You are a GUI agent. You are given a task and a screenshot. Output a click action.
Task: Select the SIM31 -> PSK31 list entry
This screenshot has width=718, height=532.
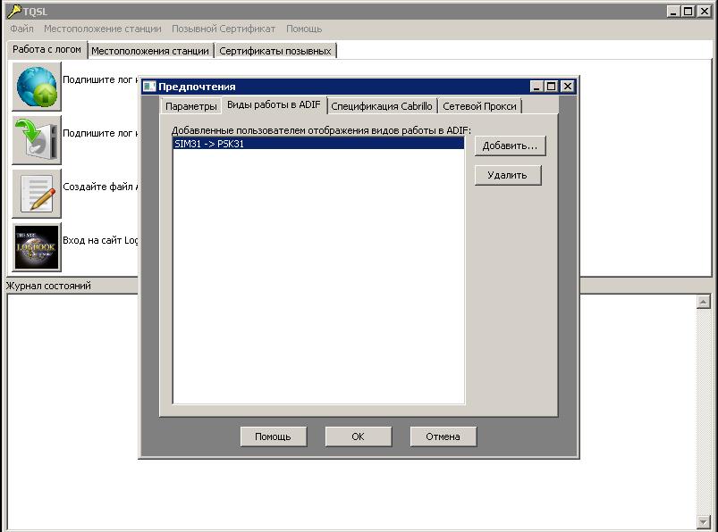pyautogui.click(x=317, y=143)
